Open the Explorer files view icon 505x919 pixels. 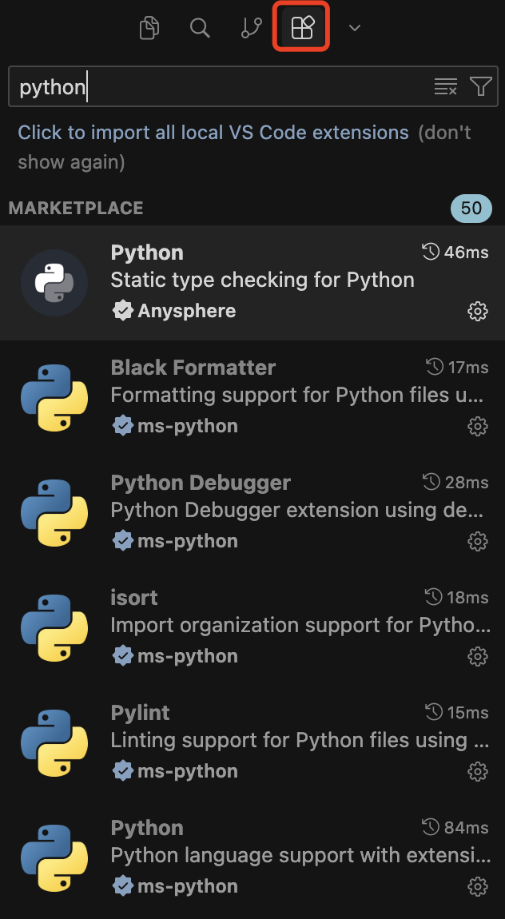149,27
